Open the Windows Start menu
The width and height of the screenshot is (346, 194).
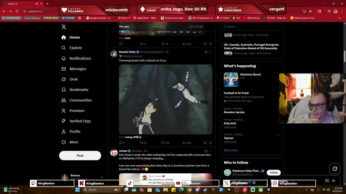78,190
